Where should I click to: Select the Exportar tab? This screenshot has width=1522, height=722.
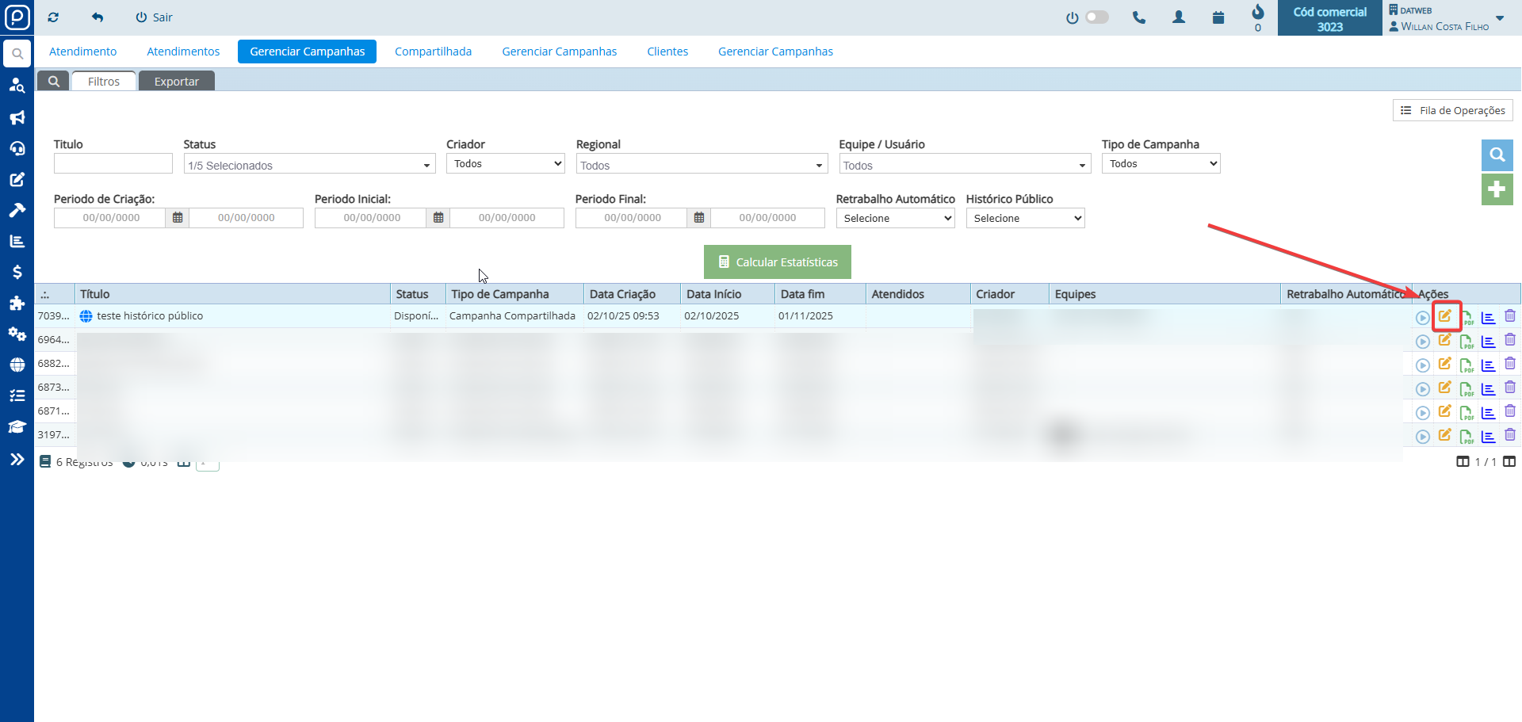(176, 82)
